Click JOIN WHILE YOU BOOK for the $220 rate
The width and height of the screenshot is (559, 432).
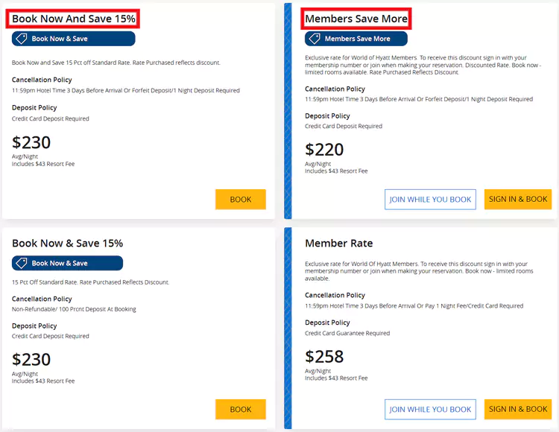tap(430, 200)
